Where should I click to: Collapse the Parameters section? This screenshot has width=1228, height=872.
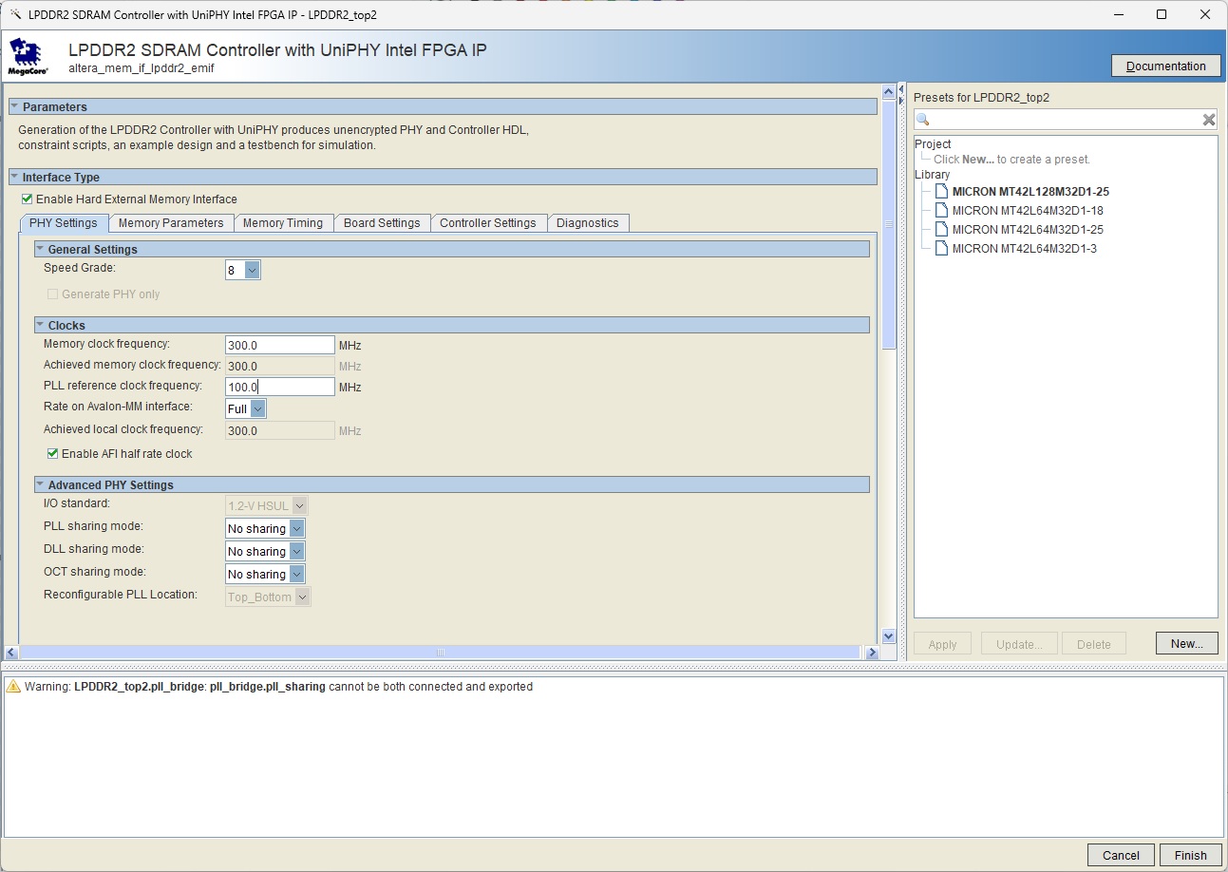tap(14, 107)
